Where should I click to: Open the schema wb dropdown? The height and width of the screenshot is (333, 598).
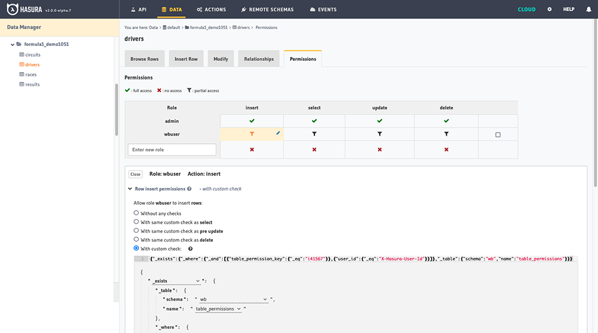pyautogui.click(x=233, y=299)
